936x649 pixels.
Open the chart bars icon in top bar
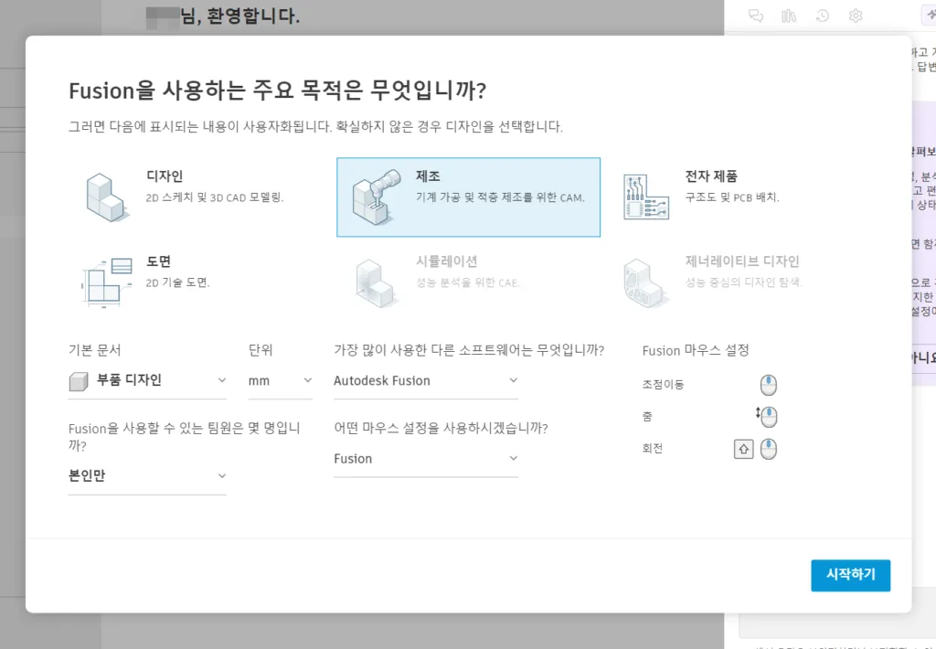click(789, 16)
